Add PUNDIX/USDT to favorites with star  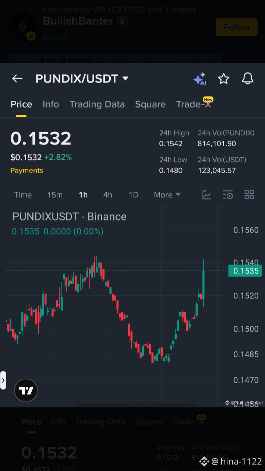[x=224, y=79]
